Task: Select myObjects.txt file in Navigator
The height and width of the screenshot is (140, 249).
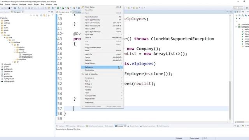Action: pos(9,79)
